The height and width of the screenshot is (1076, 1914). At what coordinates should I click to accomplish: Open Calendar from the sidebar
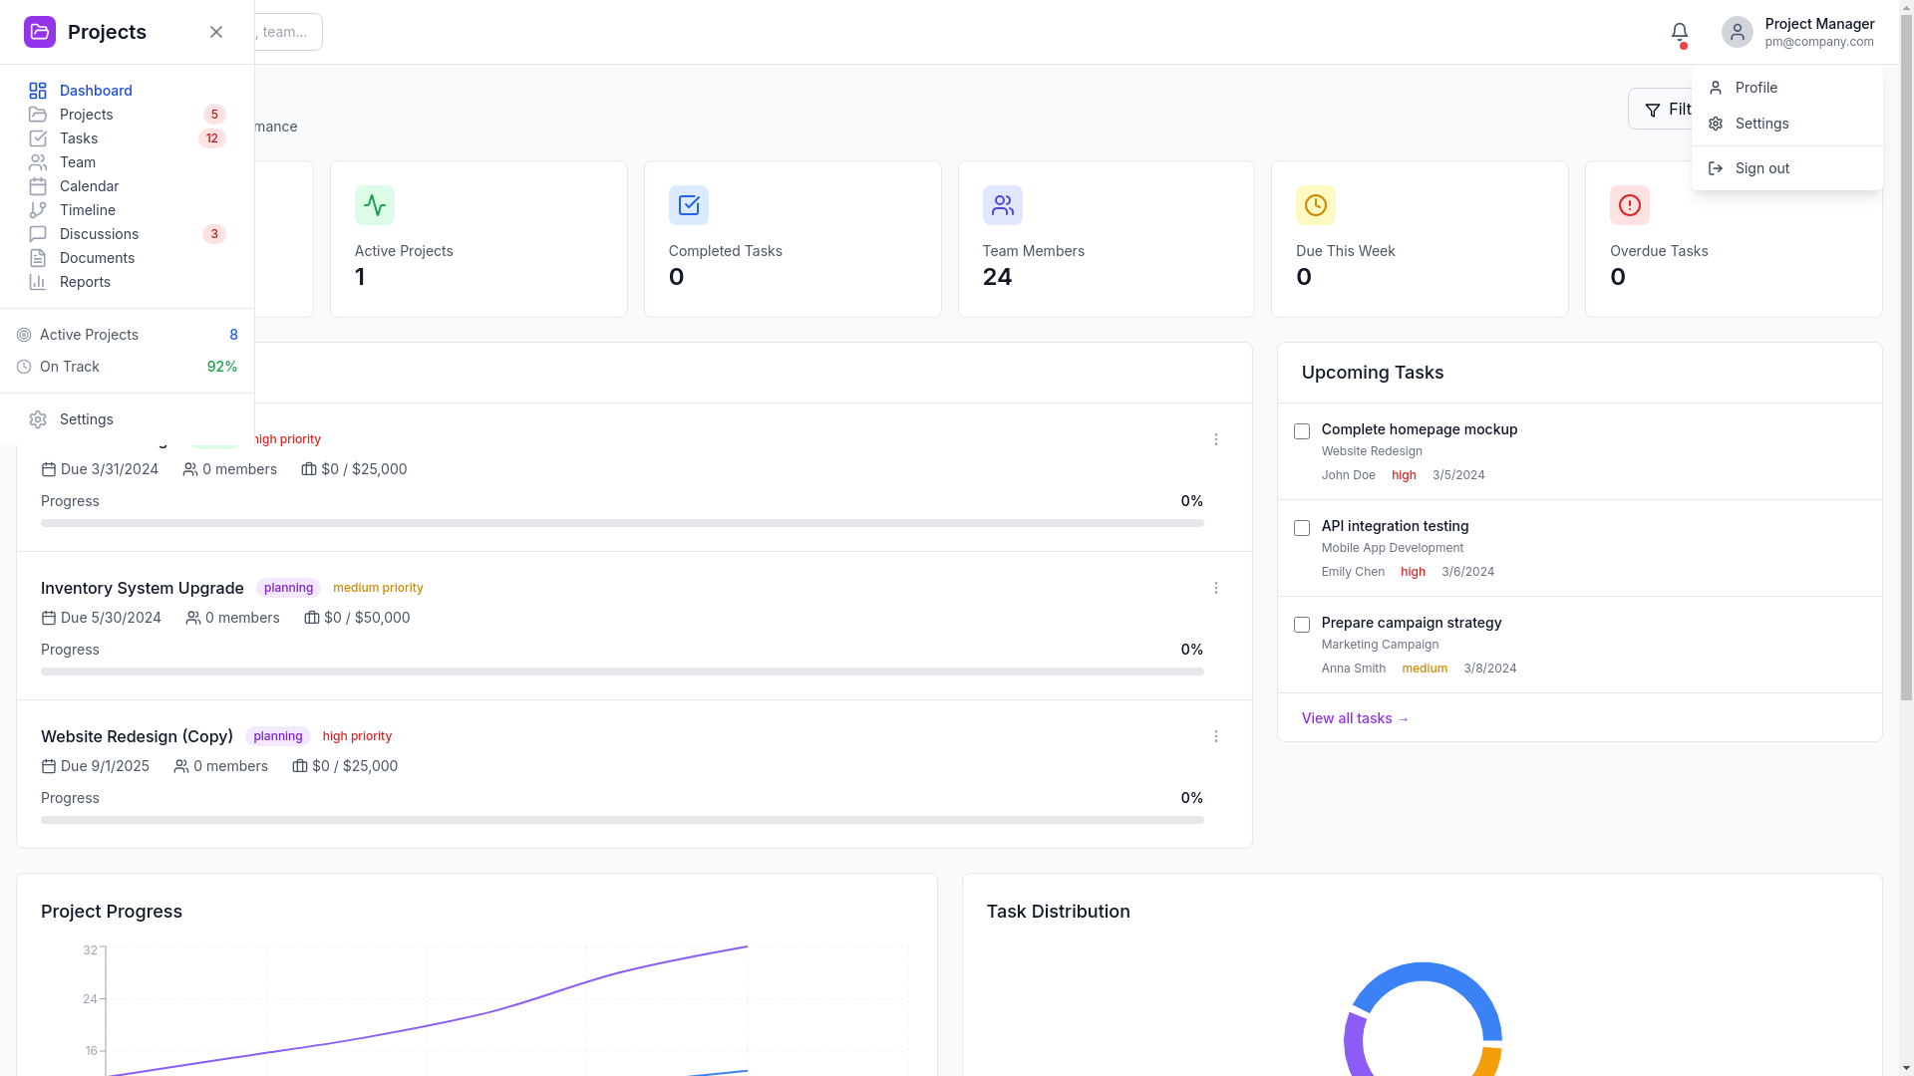point(128,186)
